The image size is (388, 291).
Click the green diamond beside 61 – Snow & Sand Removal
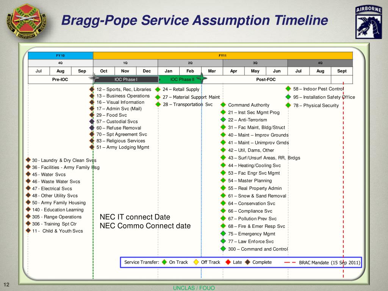click(223, 196)
